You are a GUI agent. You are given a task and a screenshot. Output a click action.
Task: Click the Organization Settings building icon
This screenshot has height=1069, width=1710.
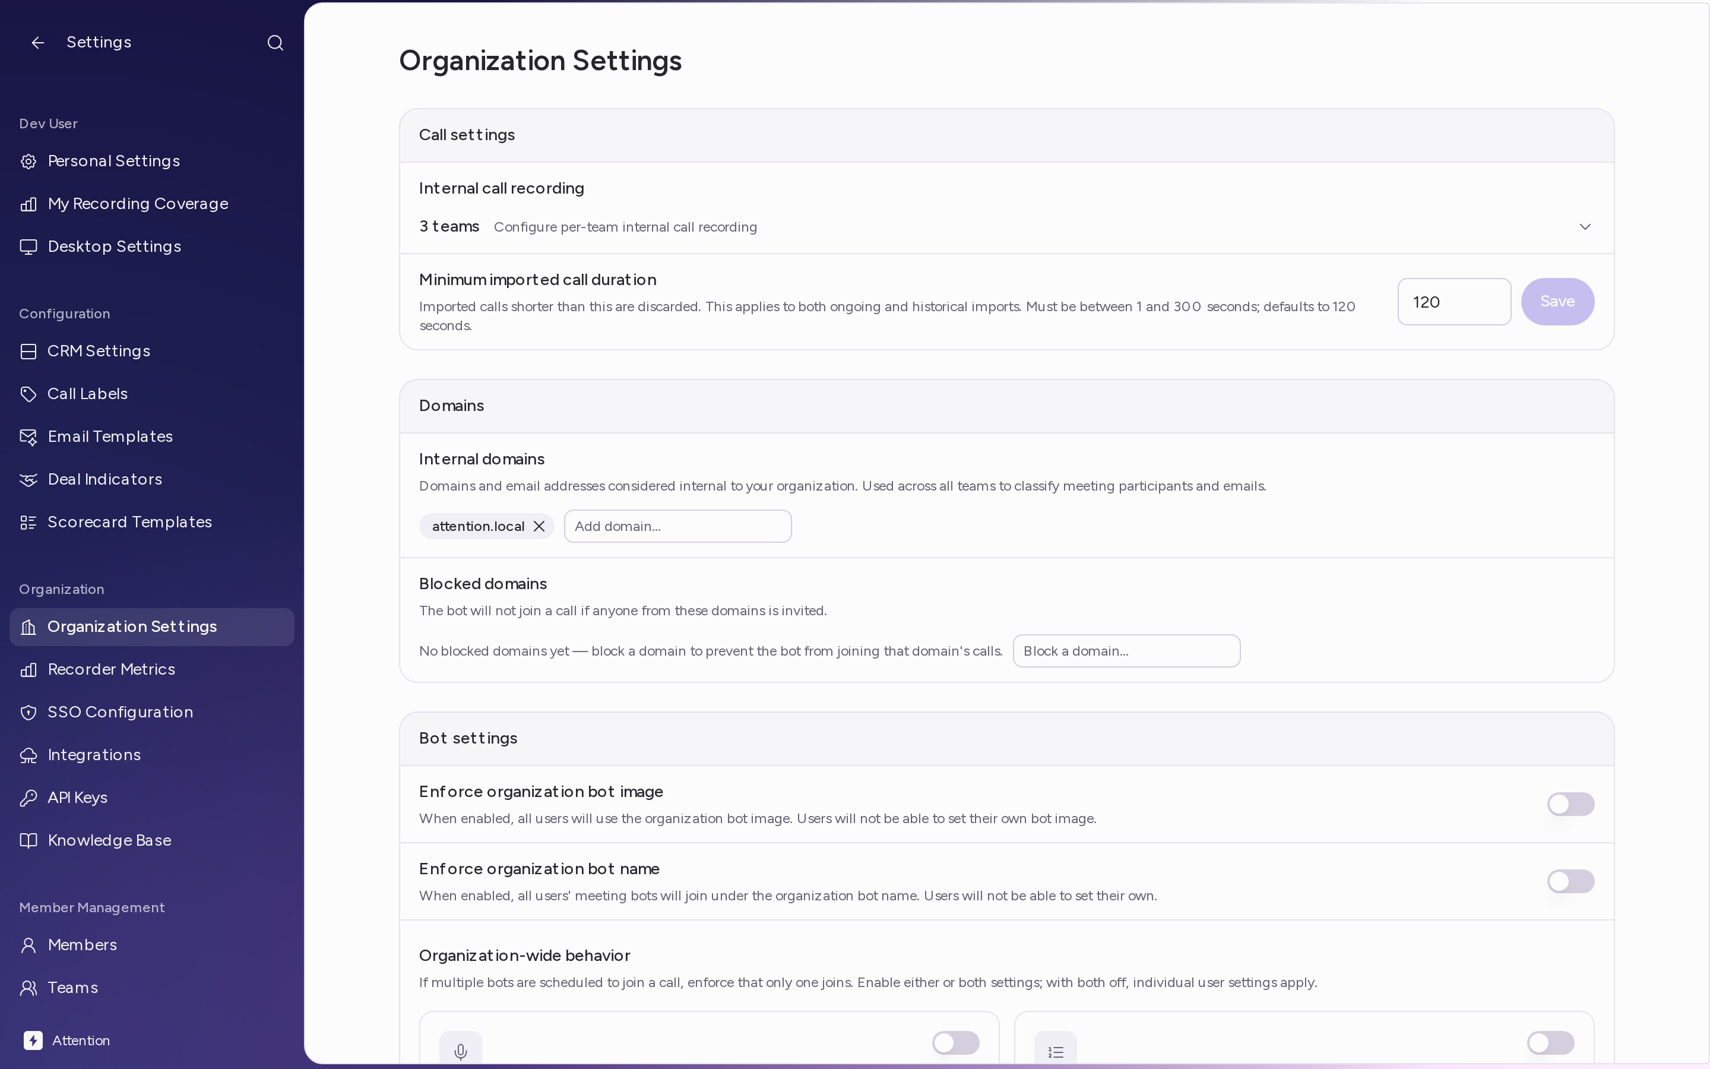pyautogui.click(x=28, y=627)
